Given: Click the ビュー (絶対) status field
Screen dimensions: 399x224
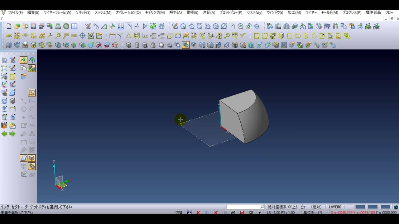Looking at the screenshot, I should tap(312, 207).
